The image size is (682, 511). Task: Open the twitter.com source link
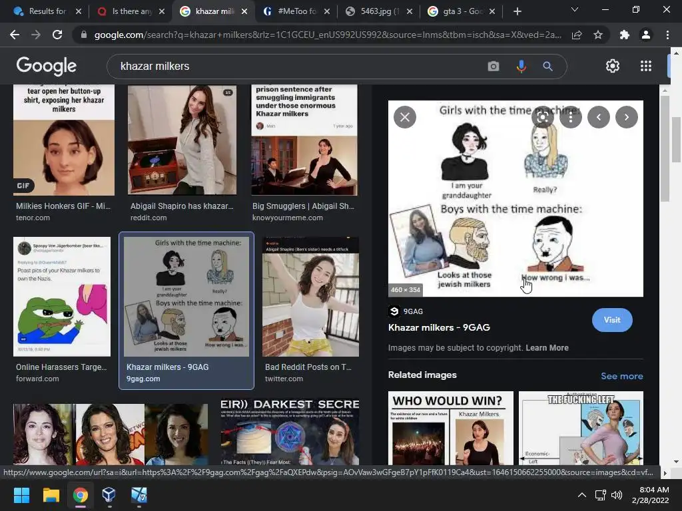click(x=284, y=379)
